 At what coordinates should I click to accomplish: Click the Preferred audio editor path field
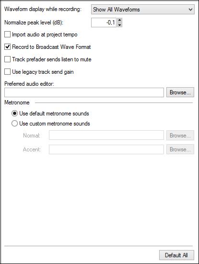(84, 92)
